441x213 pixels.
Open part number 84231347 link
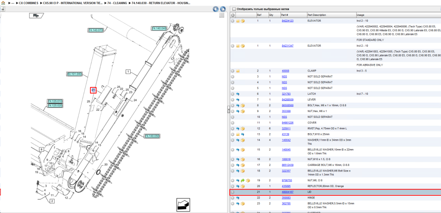tap(288, 45)
